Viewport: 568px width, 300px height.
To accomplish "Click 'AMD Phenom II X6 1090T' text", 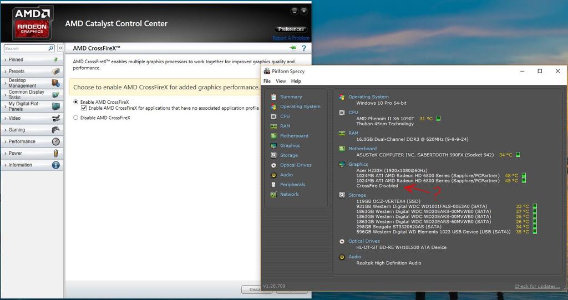I will point(385,119).
